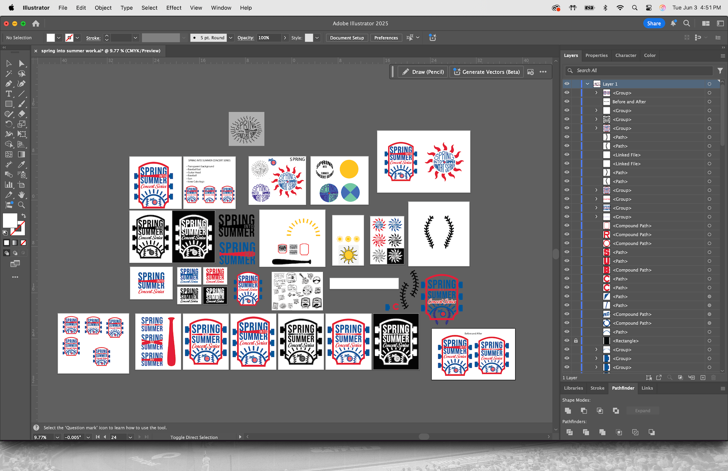The height and width of the screenshot is (471, 728).
Task: Open the stroke weight dropdown
Action: 135,38
